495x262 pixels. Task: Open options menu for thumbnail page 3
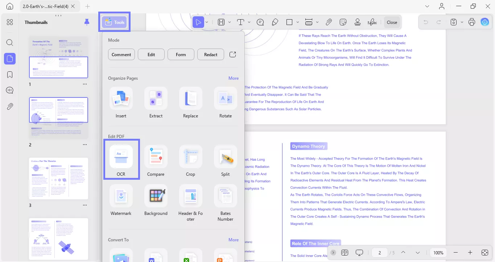[85, 205]
